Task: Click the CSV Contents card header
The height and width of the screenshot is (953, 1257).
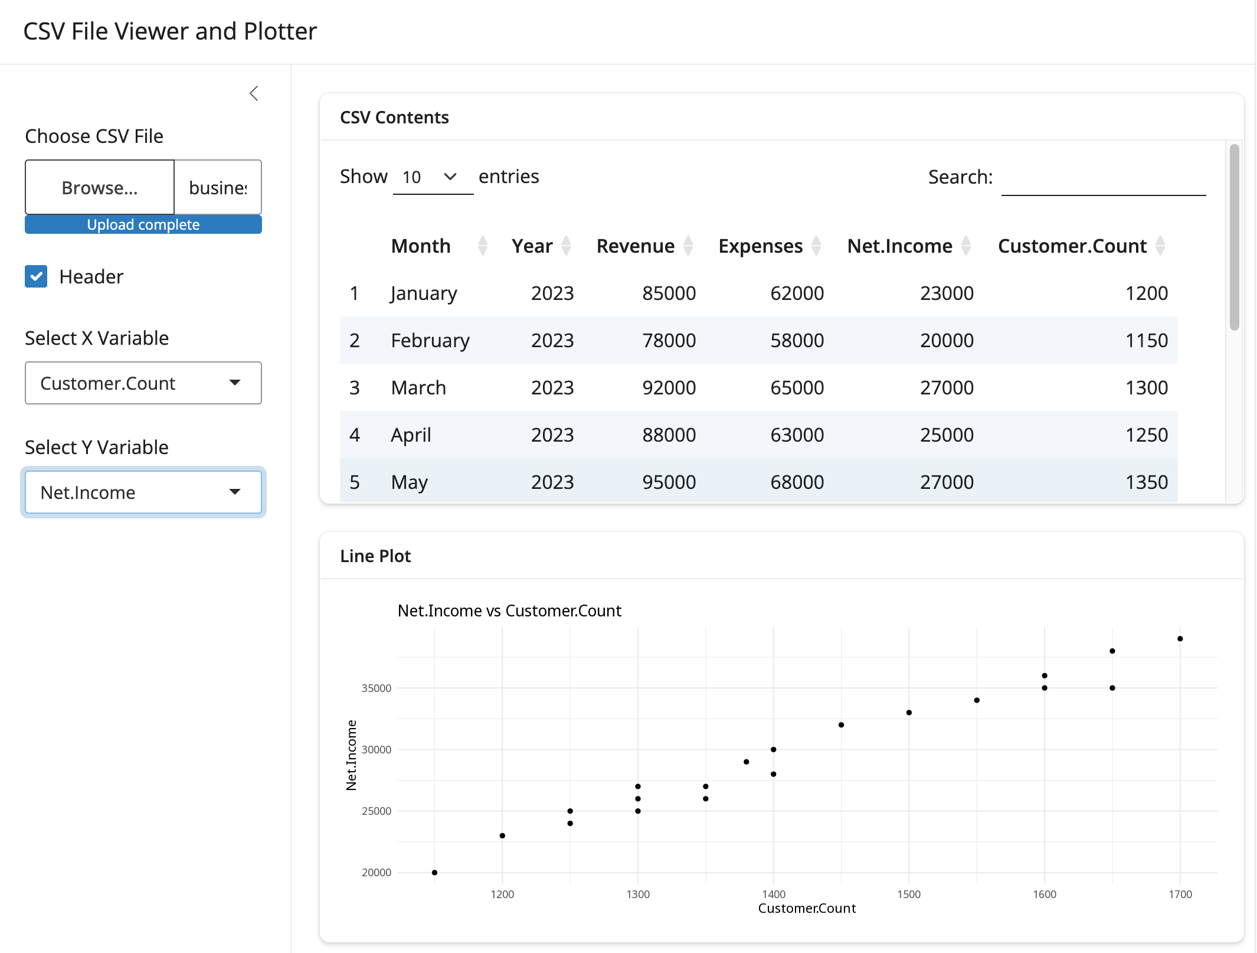Action: point(781,118)
